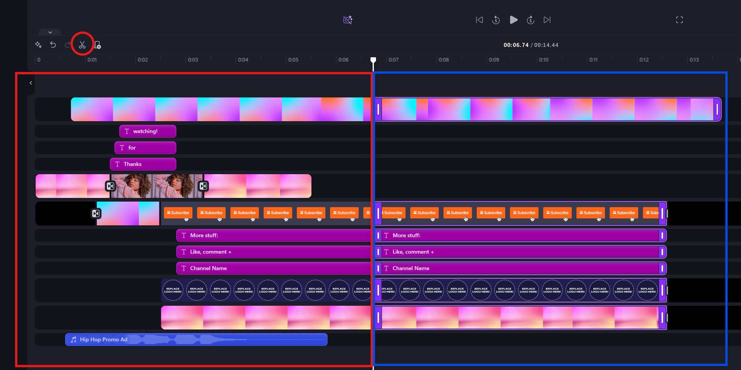The width and height of the screenshot is (741, 370).
Task: Select the pink gradient clip before the woman video
Action: click(72, 186)
